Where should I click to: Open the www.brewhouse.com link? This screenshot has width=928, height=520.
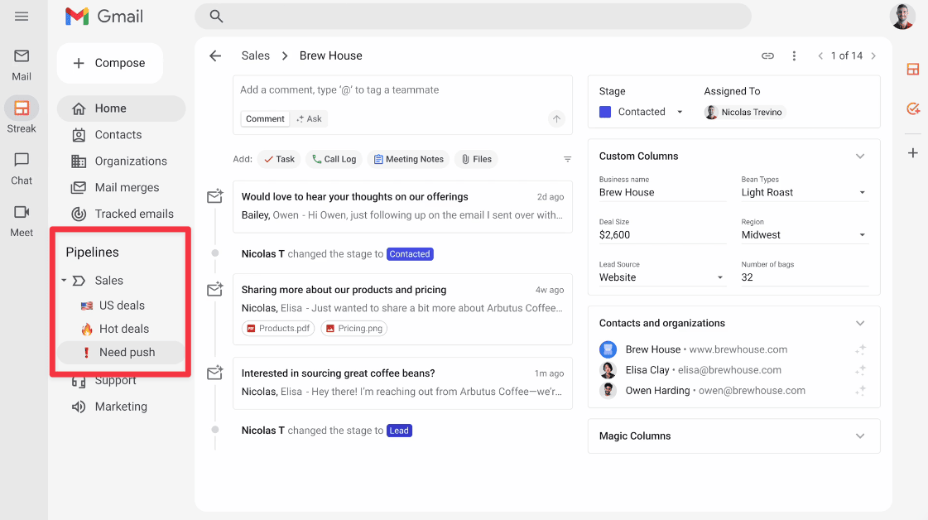point(738,349)
